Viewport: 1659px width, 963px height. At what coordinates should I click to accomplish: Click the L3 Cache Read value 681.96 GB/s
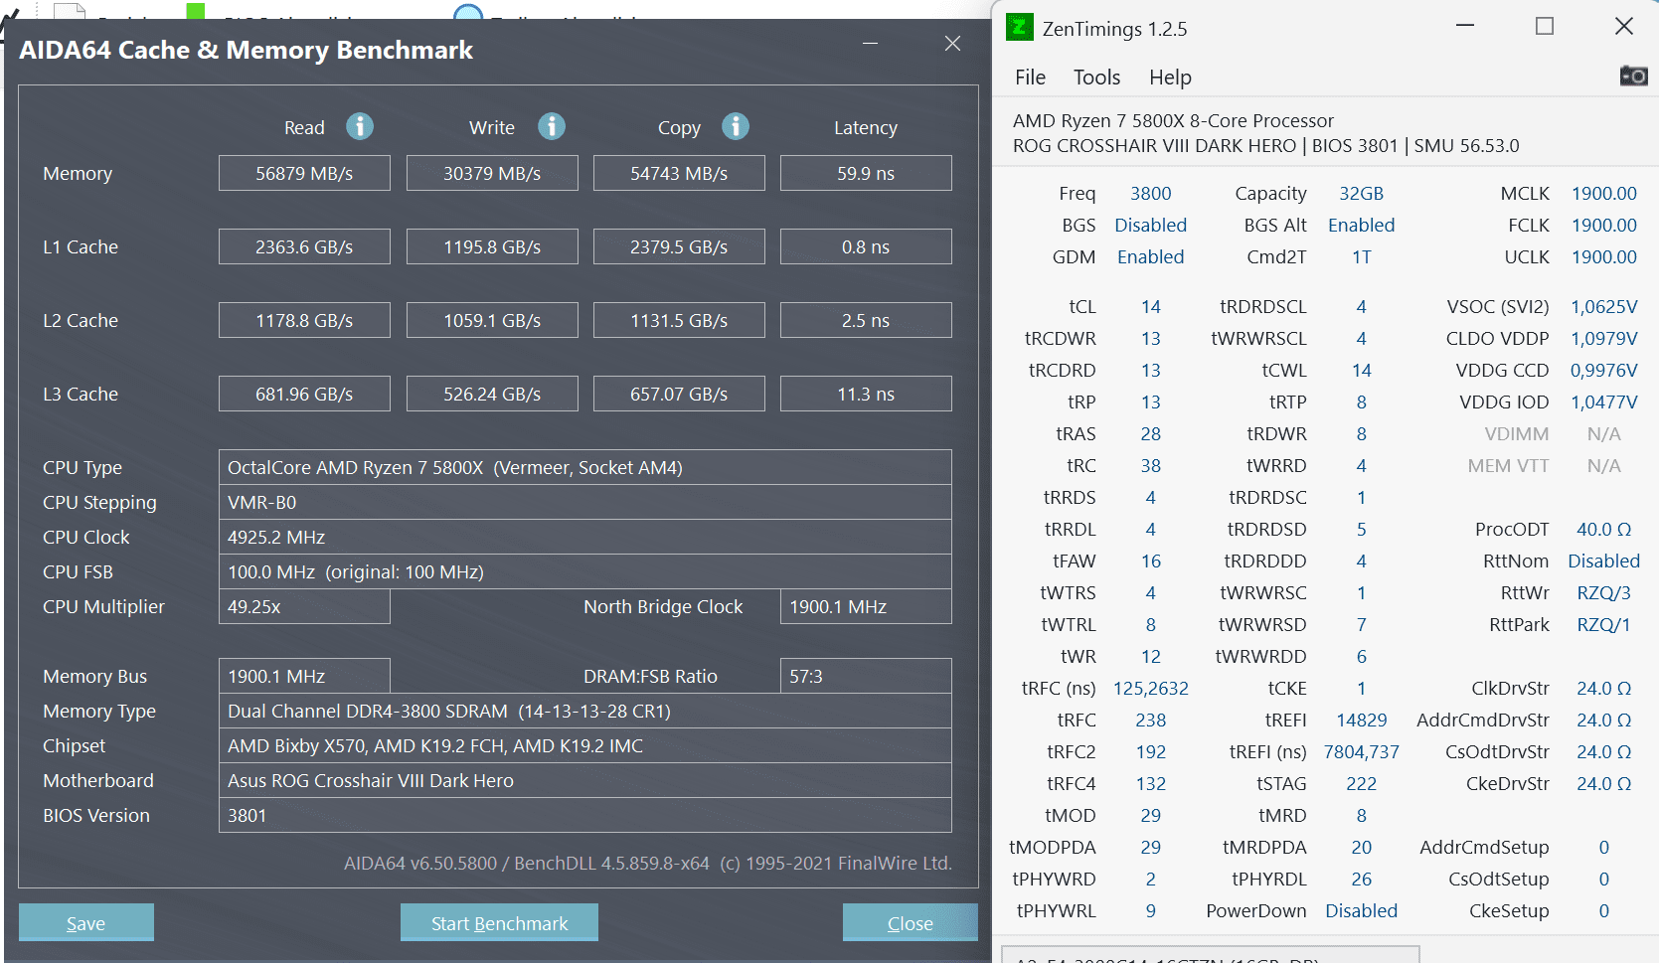(x=304, y=394)
